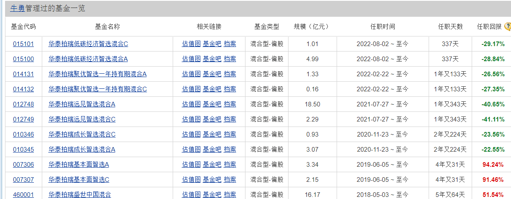Open 华泰柏瑞基本面智选A fund page
This screenshot has width=511, height=199.
pos(79,164)
